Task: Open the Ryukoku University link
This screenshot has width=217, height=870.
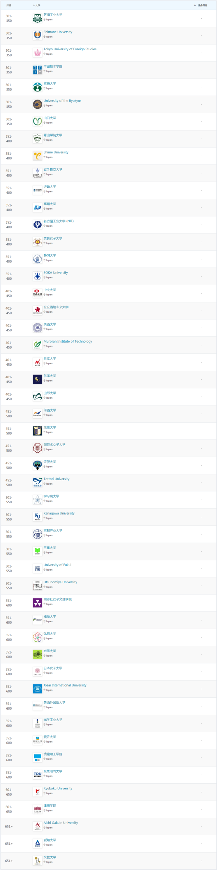Action: (58, 788)
